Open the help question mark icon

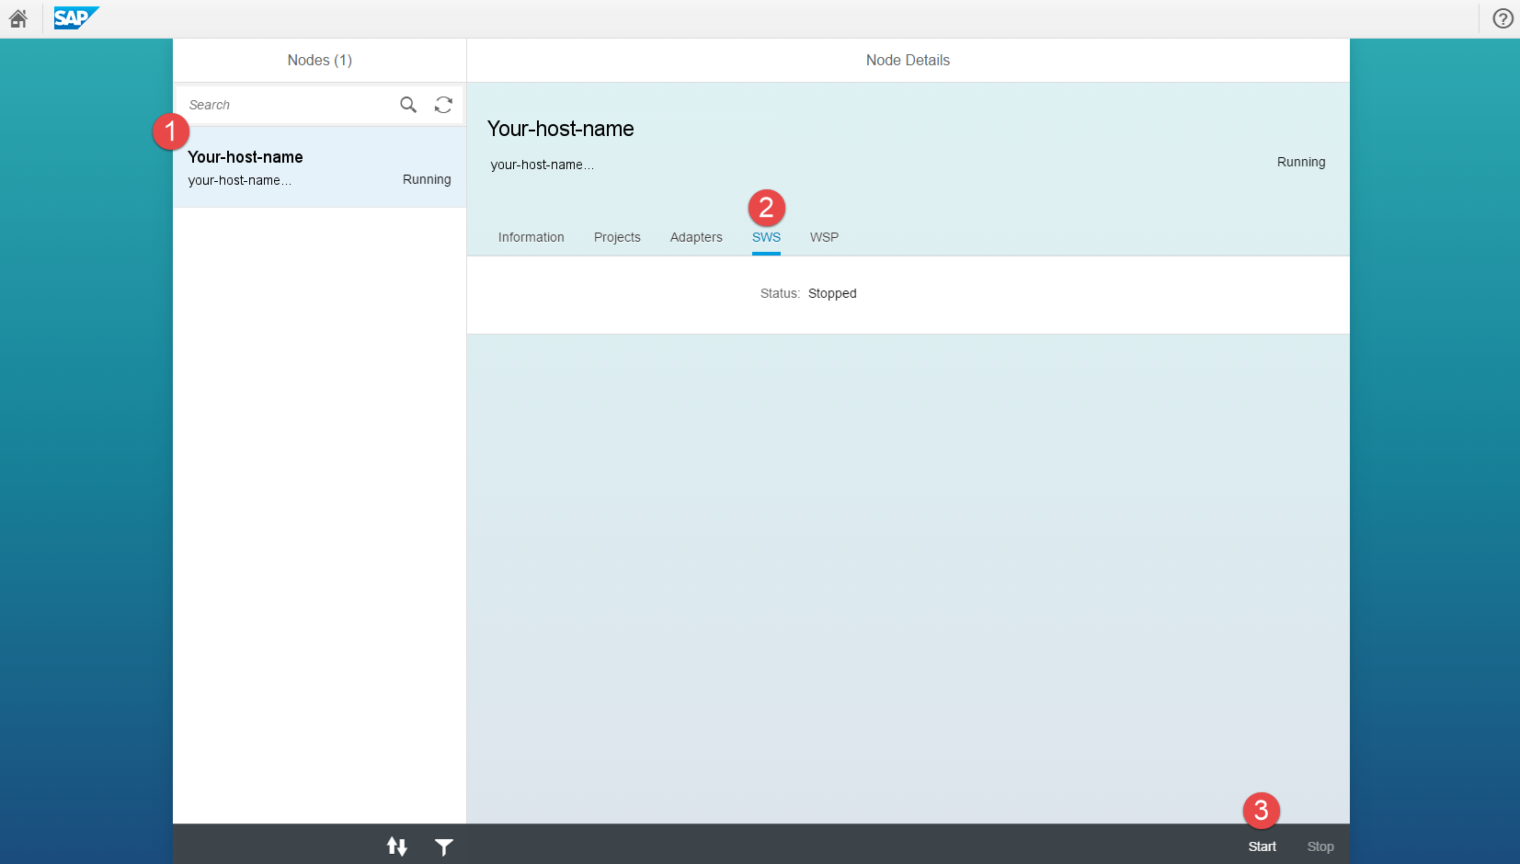tap(1503, 18)
